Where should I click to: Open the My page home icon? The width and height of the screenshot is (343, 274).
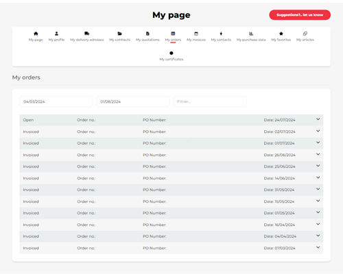click(36, 34)
